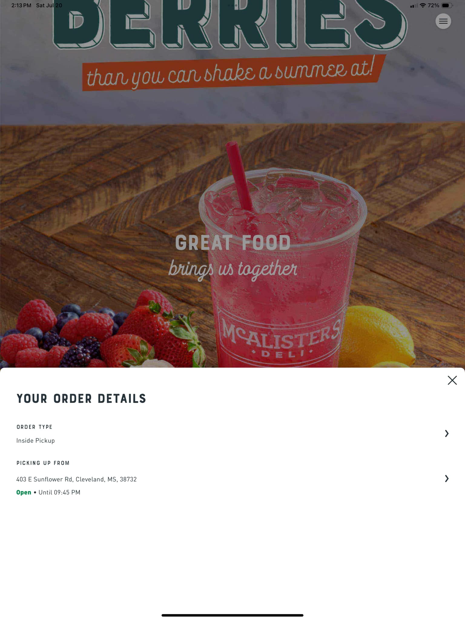Tap the cellular signal bars icon
Viewport: 465px width, 620px height.
click(x=414, y=6)
